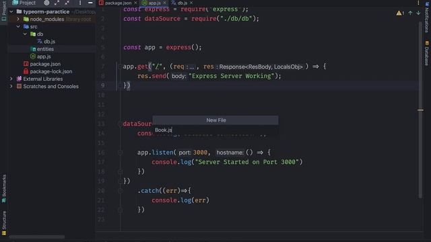Click the warning indicator in editor corner

(400, 13)
